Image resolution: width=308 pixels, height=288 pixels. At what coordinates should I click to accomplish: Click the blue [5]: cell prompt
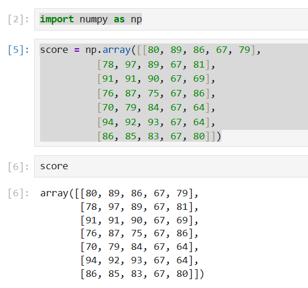18,50
